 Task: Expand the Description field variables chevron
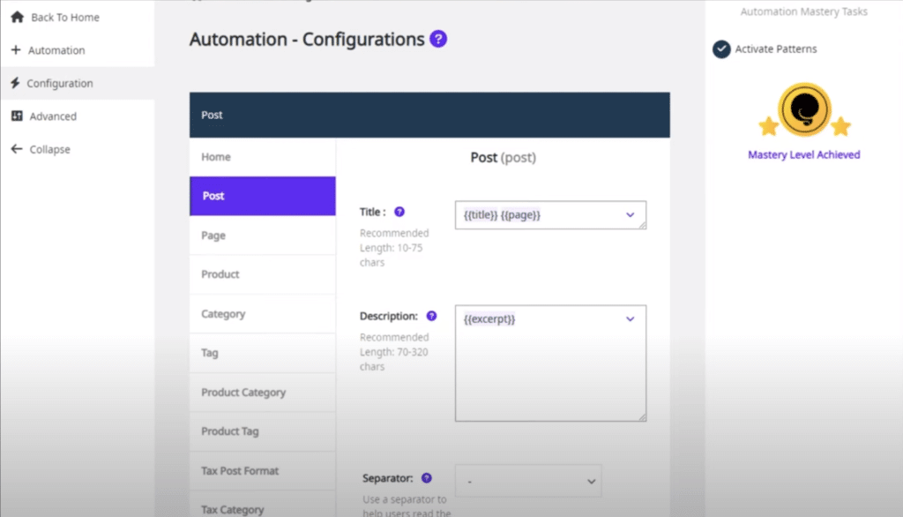click(x=630, y=318)
